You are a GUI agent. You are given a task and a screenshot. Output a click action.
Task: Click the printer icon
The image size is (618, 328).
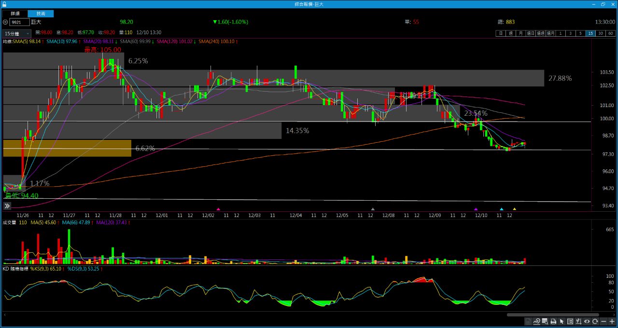(553, 321)
